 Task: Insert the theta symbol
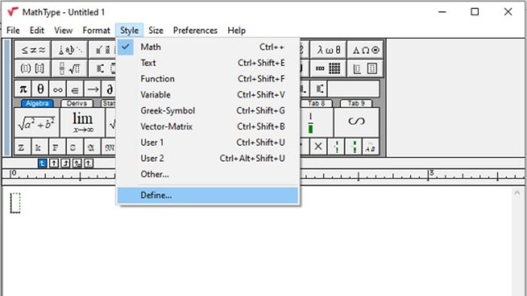(41, 89)
